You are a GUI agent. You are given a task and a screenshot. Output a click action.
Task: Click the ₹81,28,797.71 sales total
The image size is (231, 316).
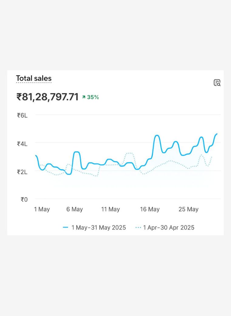[x=47, y=97]
